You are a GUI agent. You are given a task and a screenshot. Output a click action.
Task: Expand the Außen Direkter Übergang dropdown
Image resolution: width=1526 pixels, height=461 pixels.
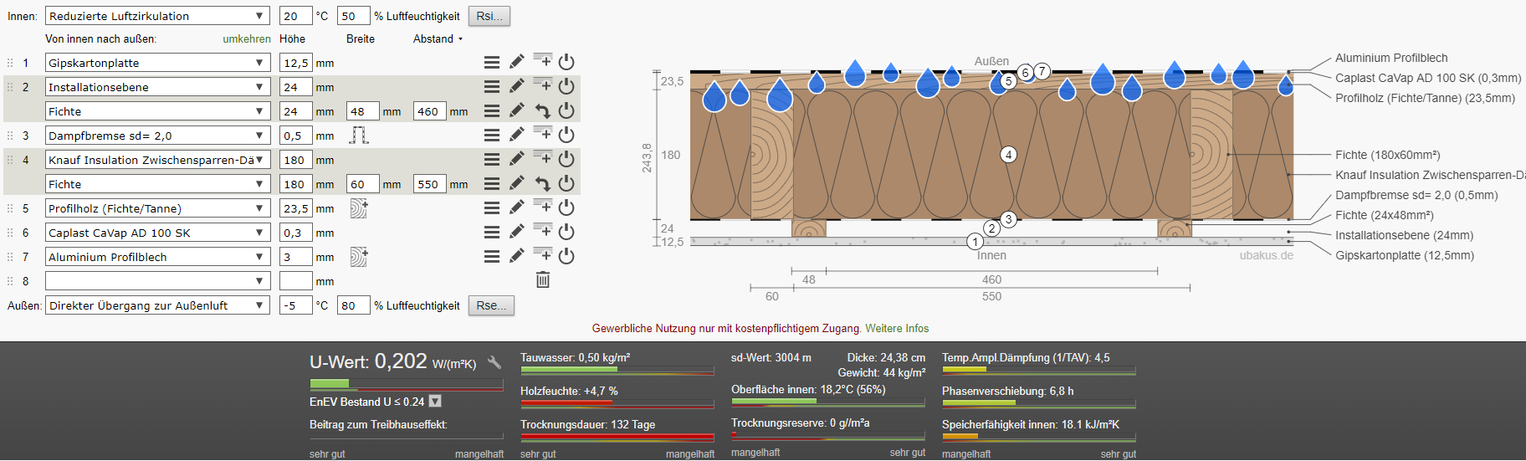click(157, 305)
